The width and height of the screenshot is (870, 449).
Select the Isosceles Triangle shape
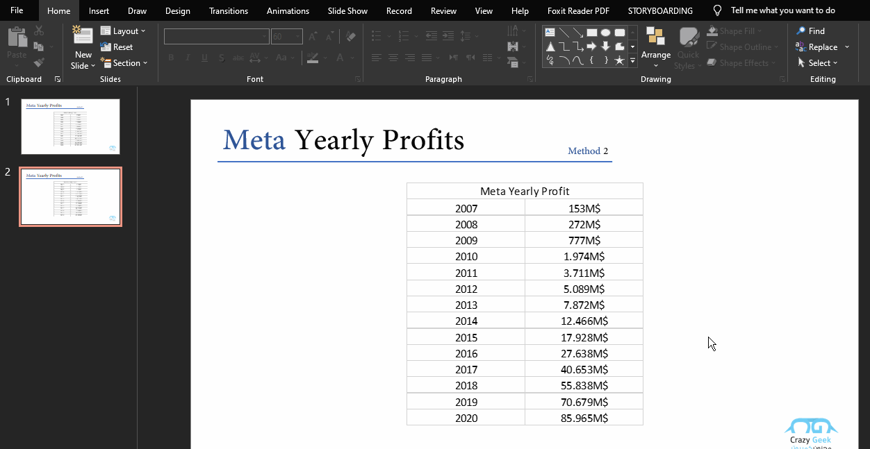click(x=550, y=46)
